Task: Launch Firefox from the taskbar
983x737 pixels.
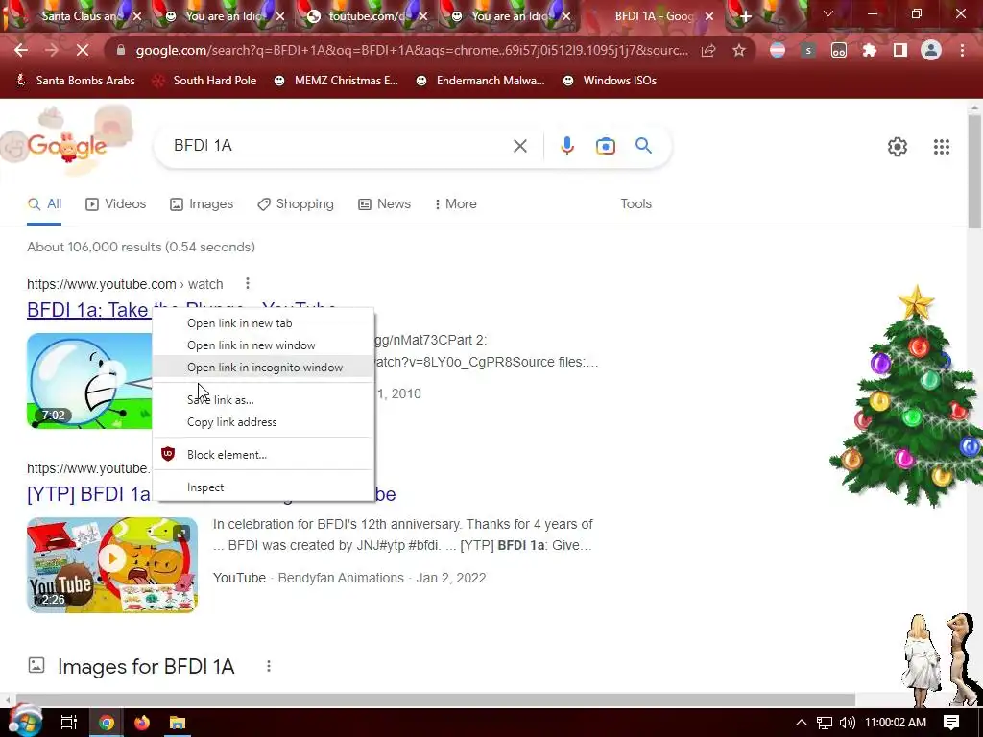Action: pos(142,723)
